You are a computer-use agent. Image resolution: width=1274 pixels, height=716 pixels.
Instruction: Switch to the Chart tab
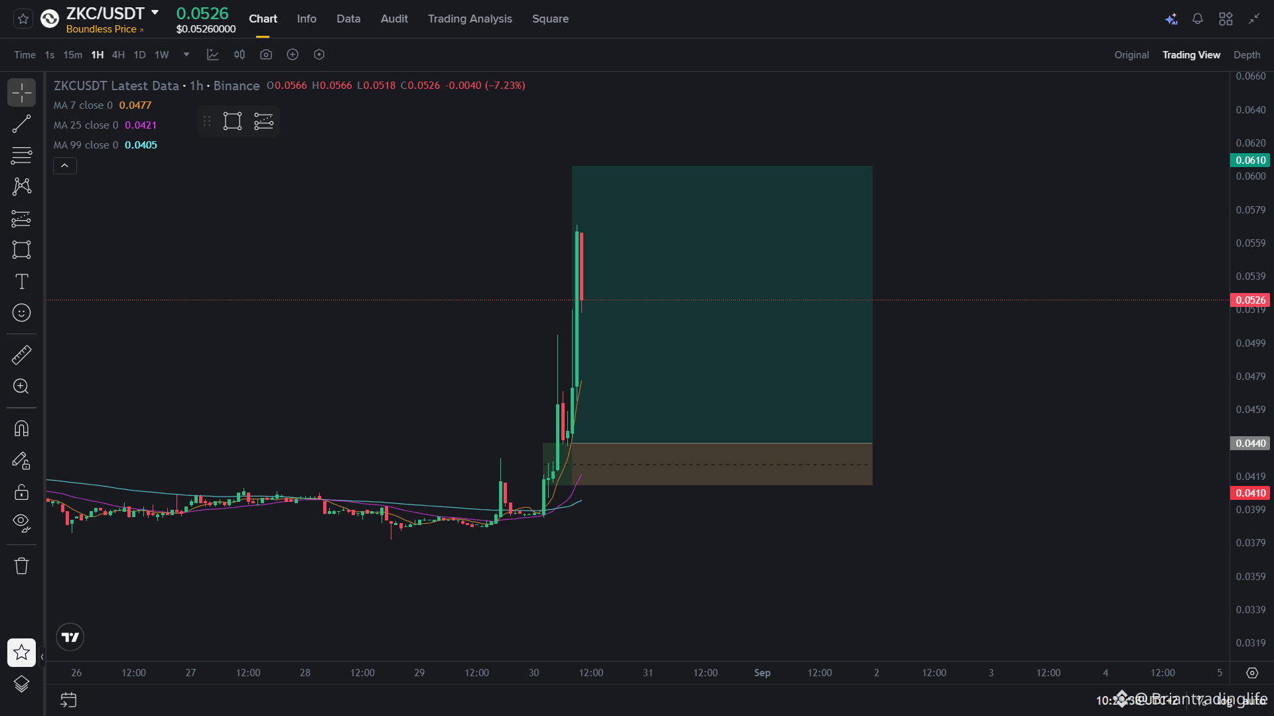pyautogui.click(x=263, y=19)
